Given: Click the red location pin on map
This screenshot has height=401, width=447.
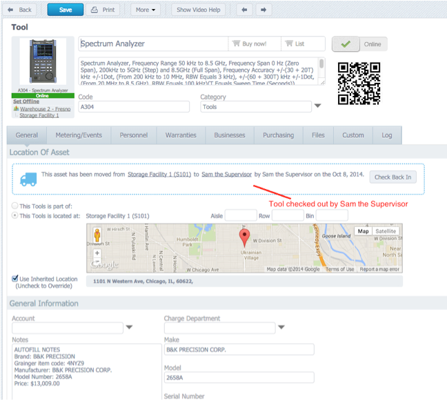Looking at the screenshot, I should point(244,238).
